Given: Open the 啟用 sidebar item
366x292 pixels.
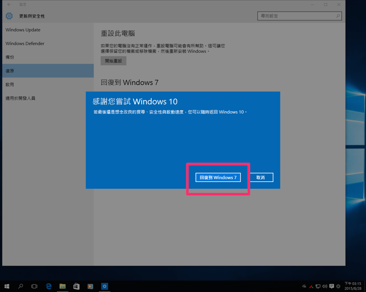Looking at the screenshot, I should click(x=48, y=84).
